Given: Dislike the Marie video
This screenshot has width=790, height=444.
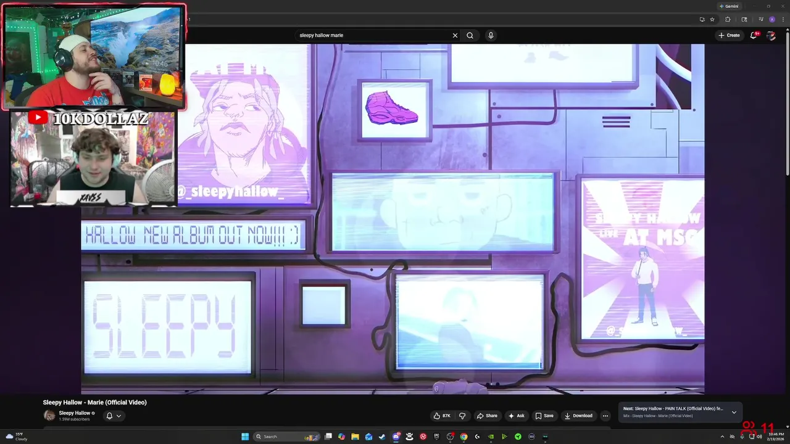Looking at the screenshot, I should click(462, 416).
